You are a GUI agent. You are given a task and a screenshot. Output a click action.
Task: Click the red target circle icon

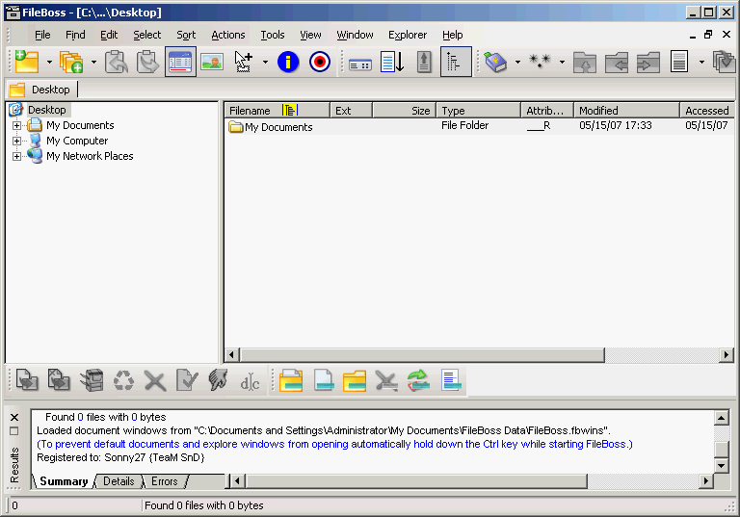point(320,62)
